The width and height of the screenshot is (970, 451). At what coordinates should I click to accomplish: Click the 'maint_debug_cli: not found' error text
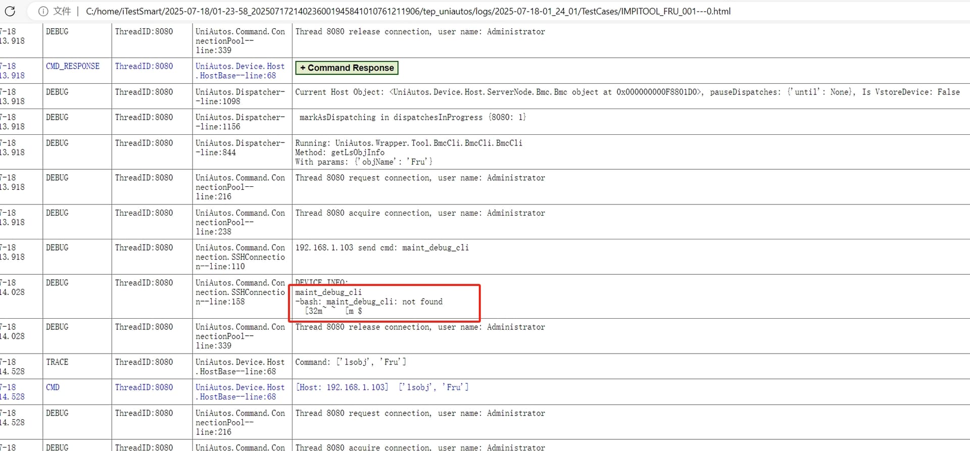pyautogui.click(x=369, y=302)
